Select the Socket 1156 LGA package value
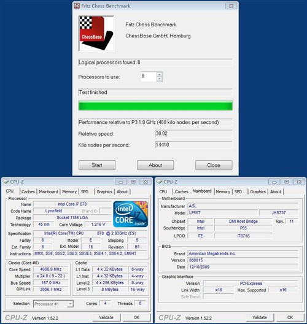 click(72, 218)
